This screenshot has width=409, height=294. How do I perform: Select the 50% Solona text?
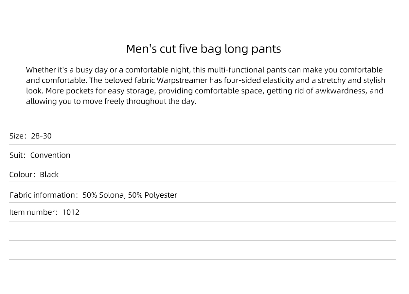tap(103, 195)
